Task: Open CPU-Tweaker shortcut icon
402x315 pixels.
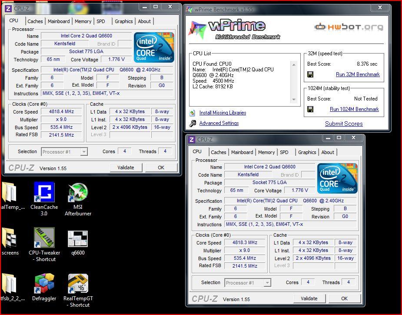Action: pyautogui.click(x=44, y=238)
